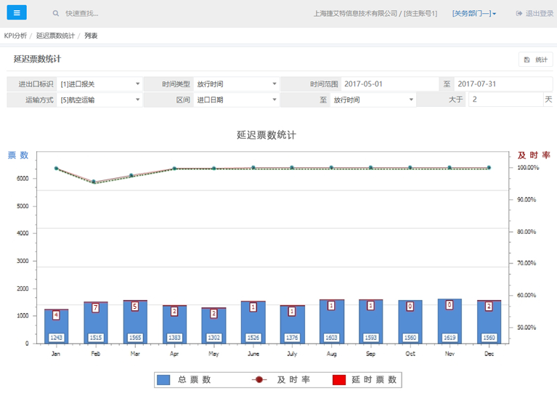Click the January timeliness line point
This screenshot has width=557, height=396.
tap(56, 168)
